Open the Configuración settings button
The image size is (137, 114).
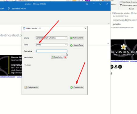31,87
